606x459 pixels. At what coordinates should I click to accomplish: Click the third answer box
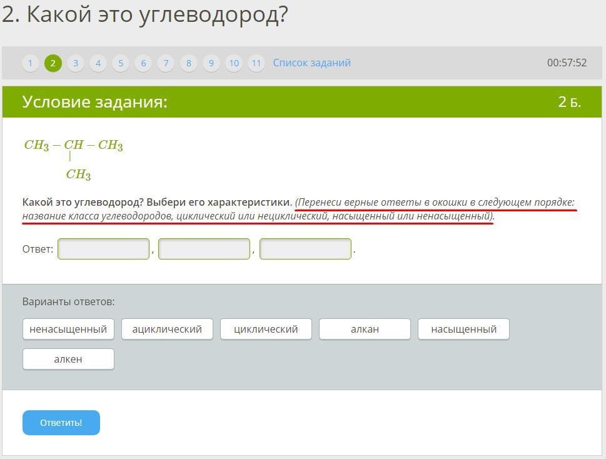305,249
